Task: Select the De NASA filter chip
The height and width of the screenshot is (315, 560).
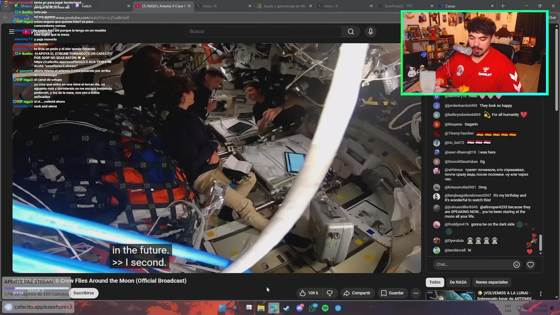Action: point(458,282)
